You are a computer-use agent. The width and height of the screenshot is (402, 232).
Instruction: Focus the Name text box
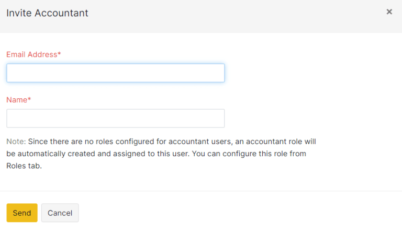pos(115,118)
